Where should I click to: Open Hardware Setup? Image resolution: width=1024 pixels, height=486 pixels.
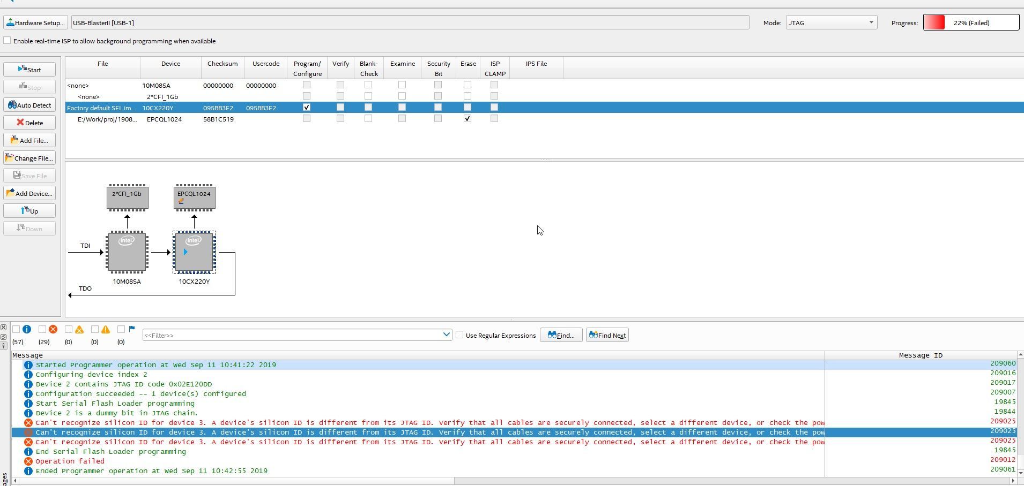pyautogui.click(x=35, y=22)
